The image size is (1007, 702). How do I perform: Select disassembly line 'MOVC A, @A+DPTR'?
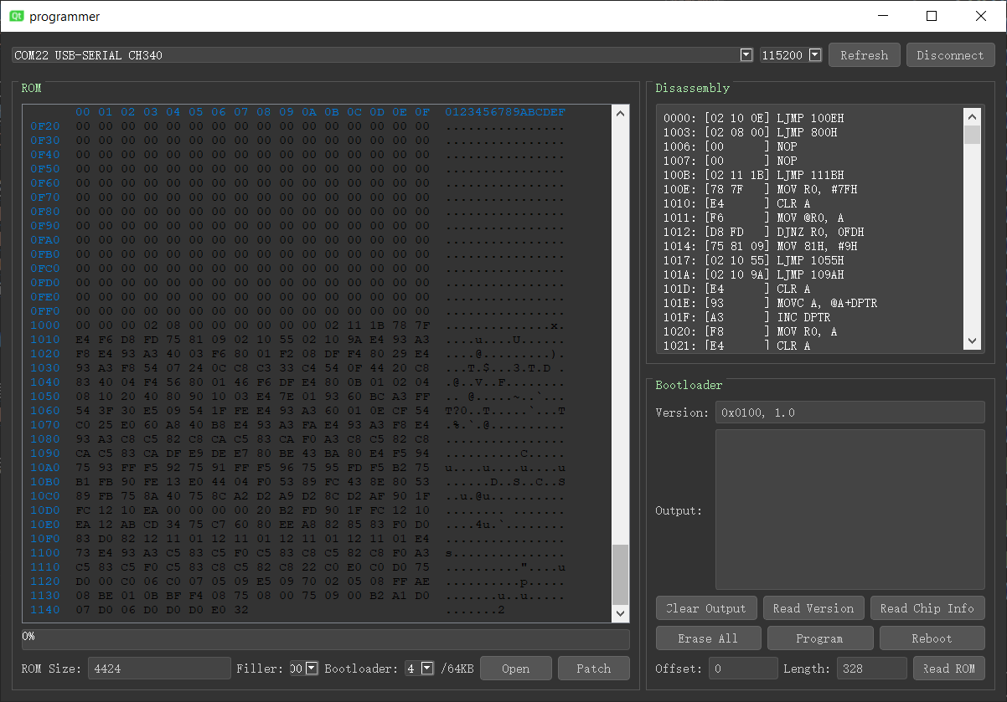click(770, 303)
